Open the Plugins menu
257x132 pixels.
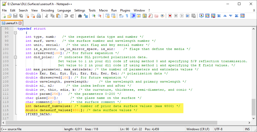(x=125, y=10)
